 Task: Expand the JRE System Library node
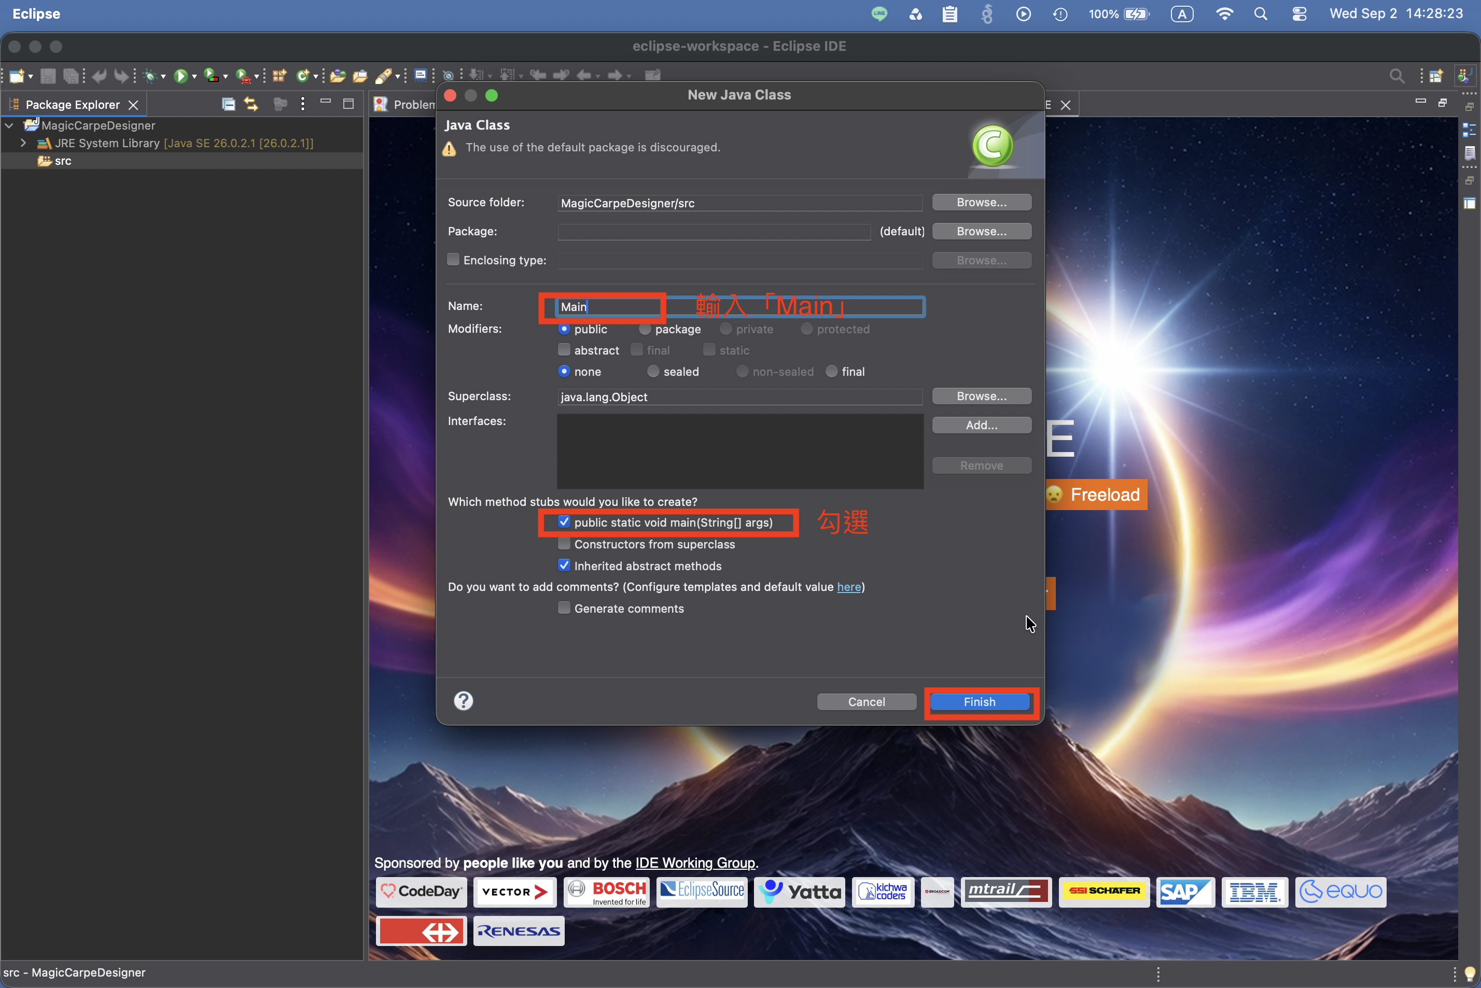pos(23,143)
